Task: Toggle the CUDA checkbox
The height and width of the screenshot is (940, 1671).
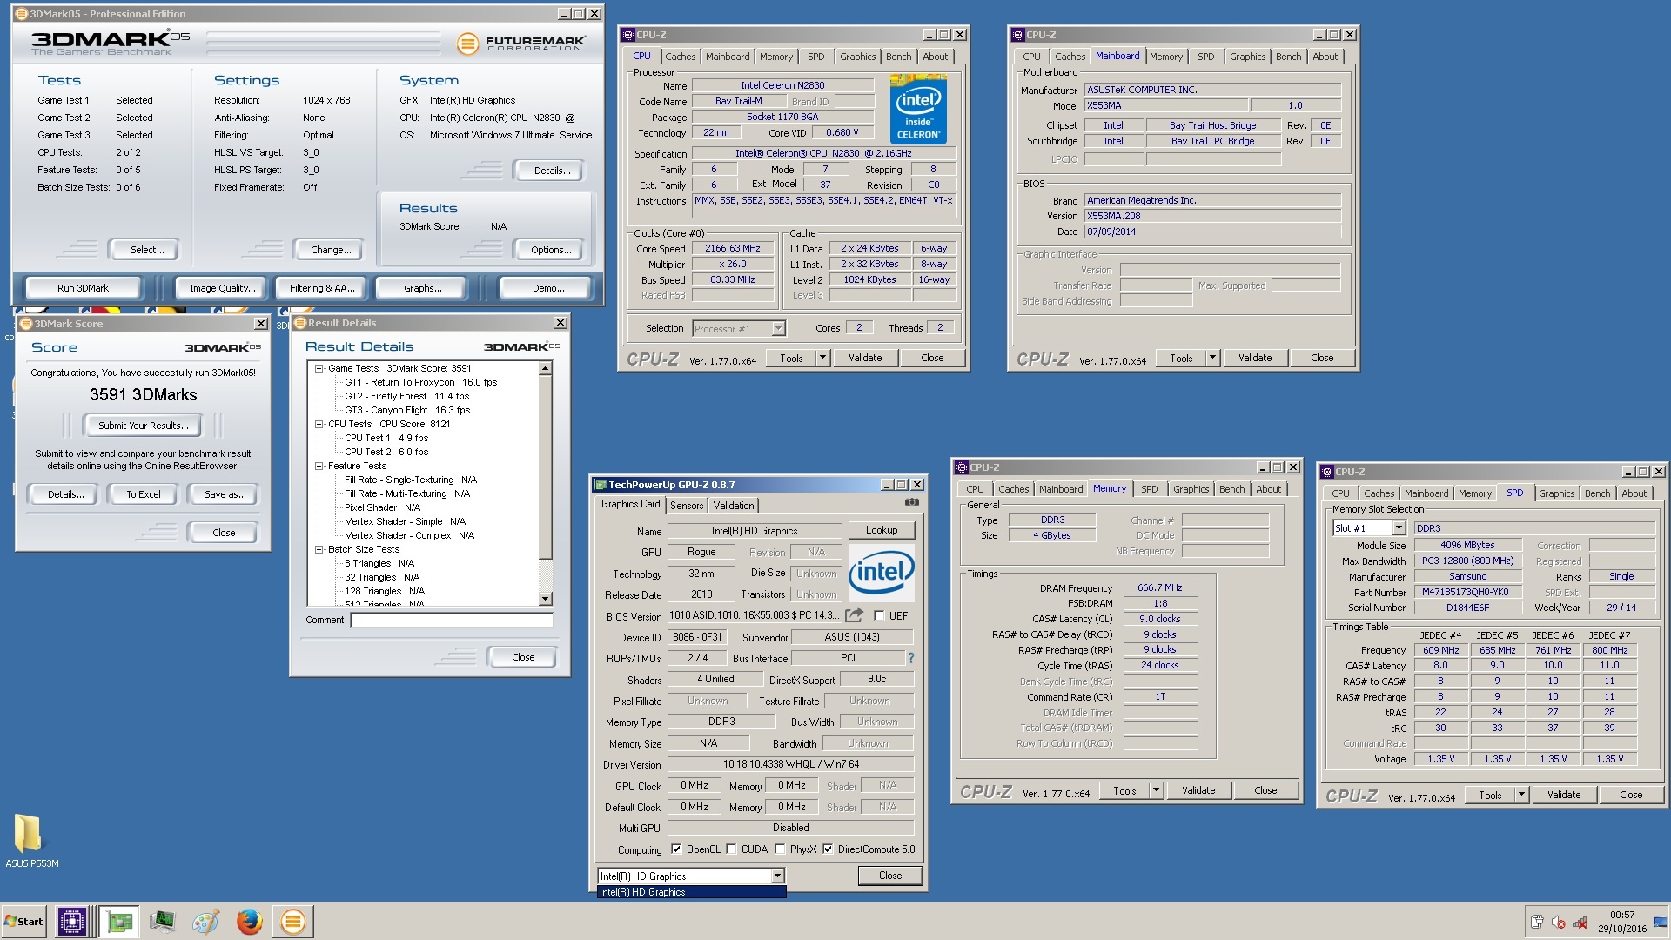Action: tap(731, 849)
